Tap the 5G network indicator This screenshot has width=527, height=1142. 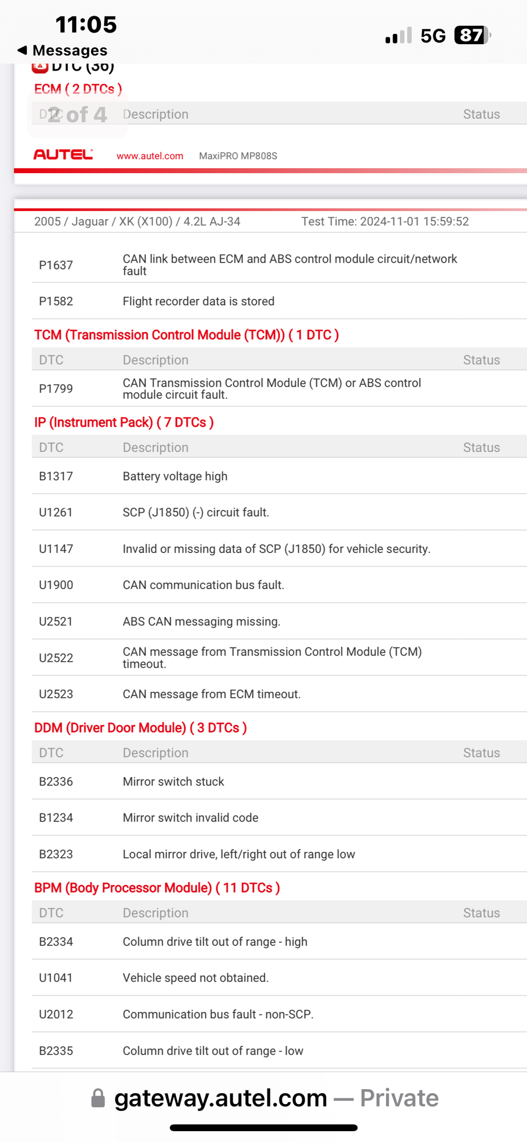[434, 36]
